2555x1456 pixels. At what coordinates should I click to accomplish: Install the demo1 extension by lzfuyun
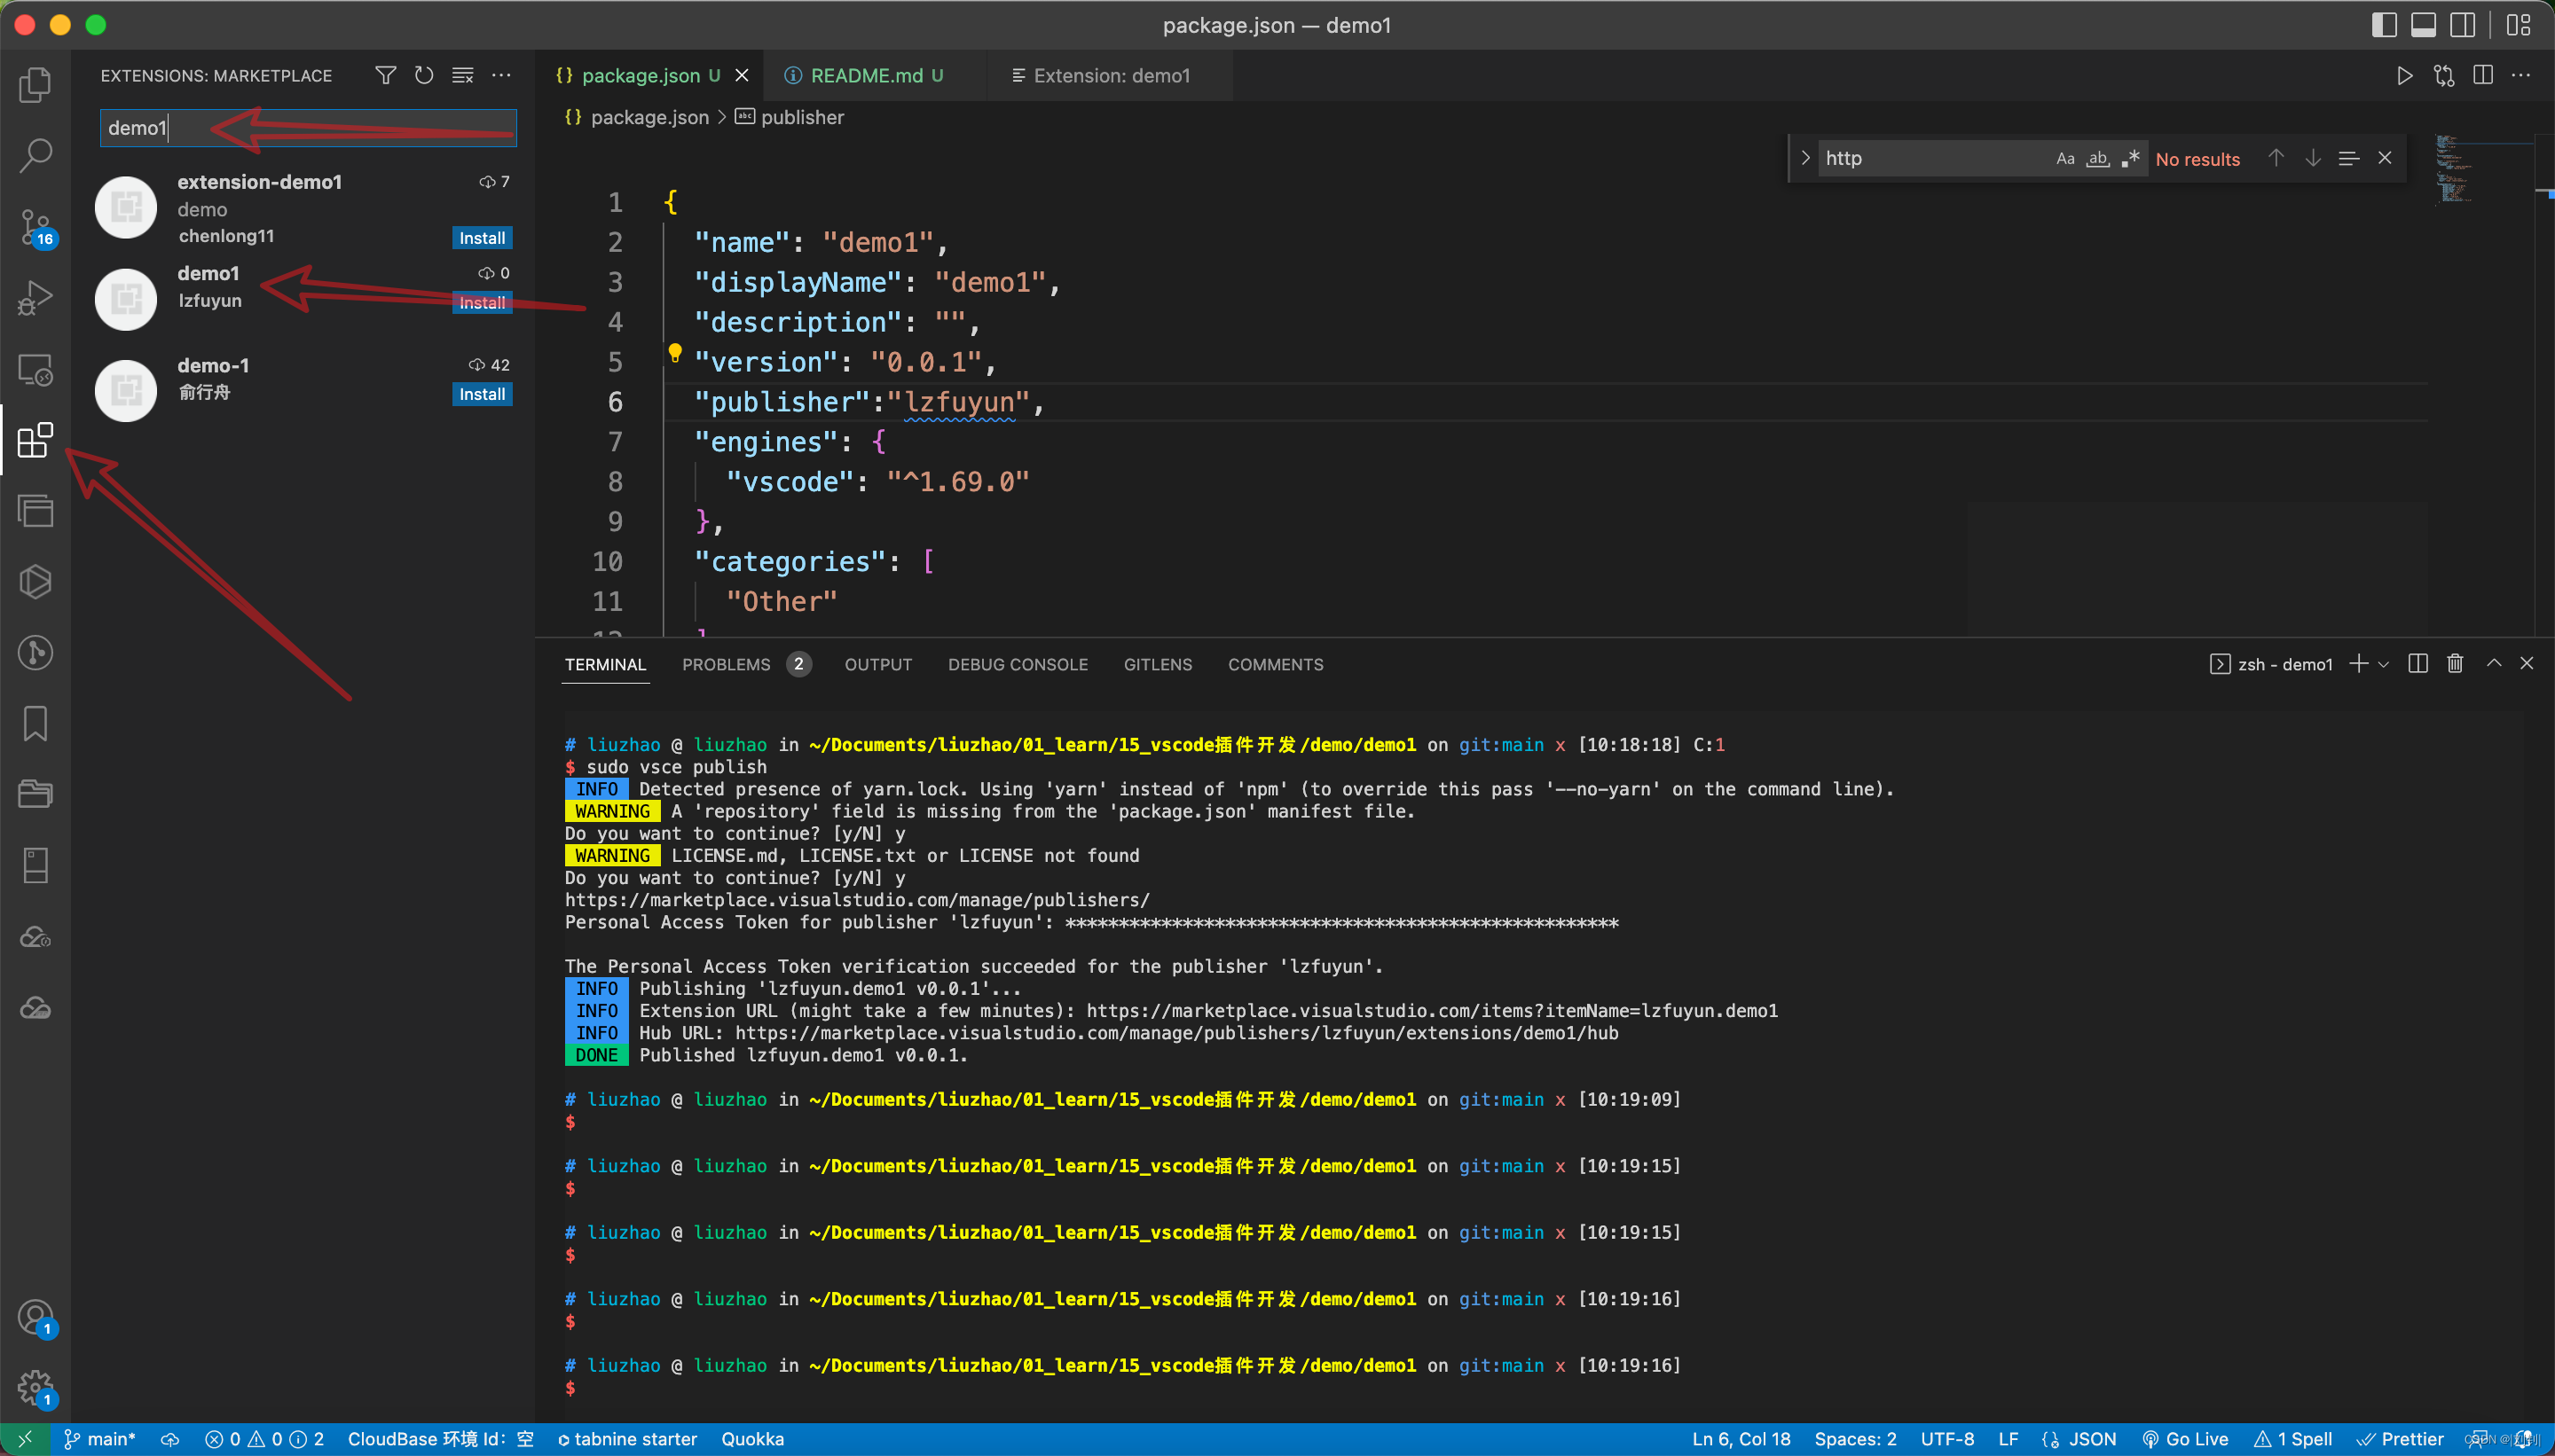[483, 302]
